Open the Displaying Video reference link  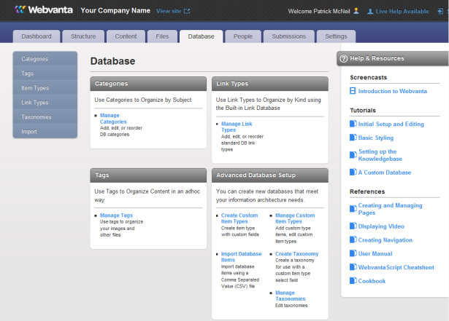[381, 226]
